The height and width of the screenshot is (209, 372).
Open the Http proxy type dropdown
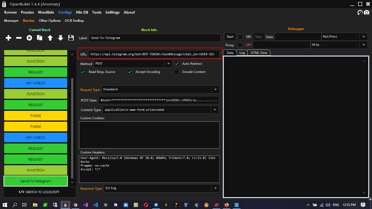364,45
